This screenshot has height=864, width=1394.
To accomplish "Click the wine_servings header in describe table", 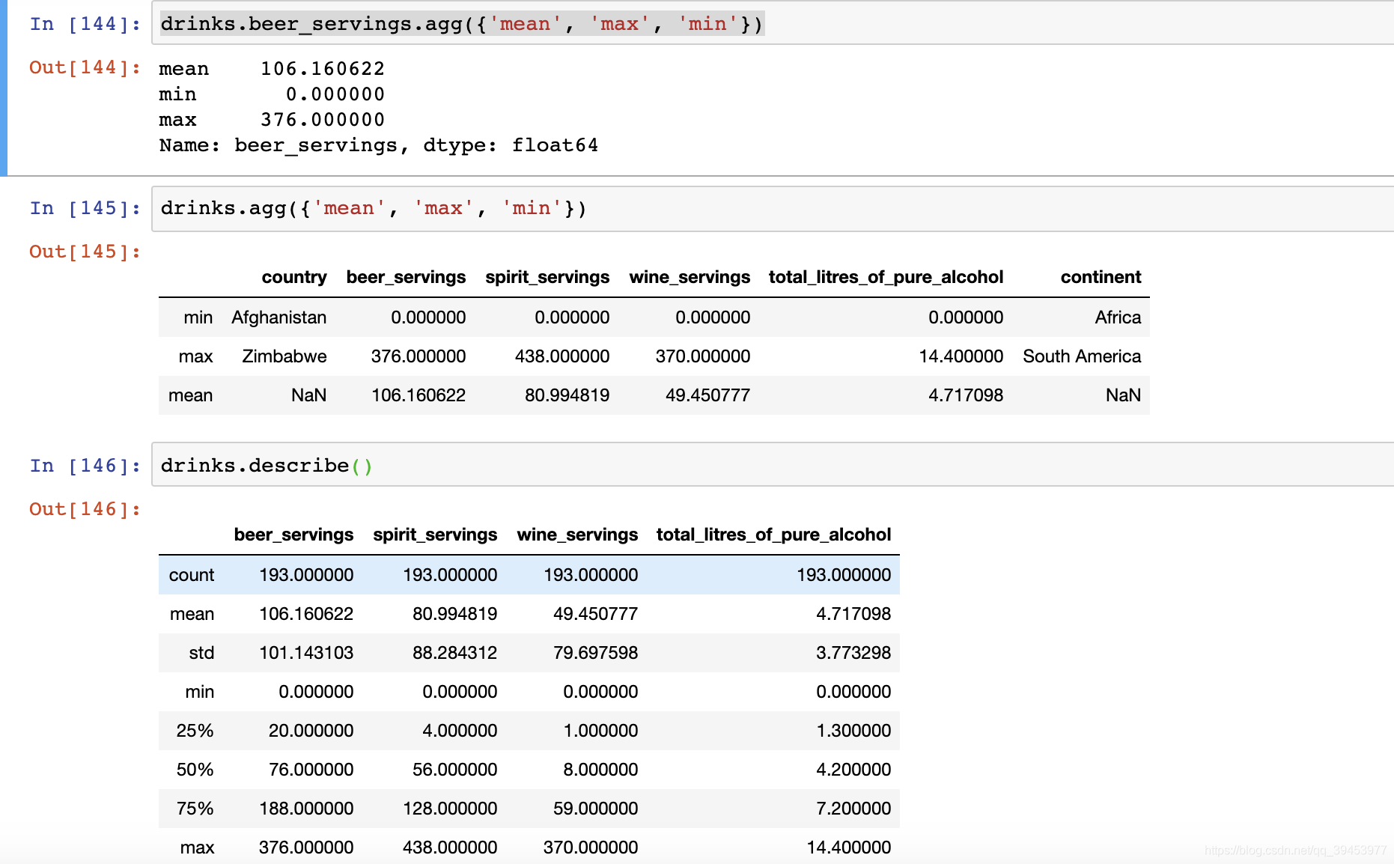I will (x=577, y=535).
